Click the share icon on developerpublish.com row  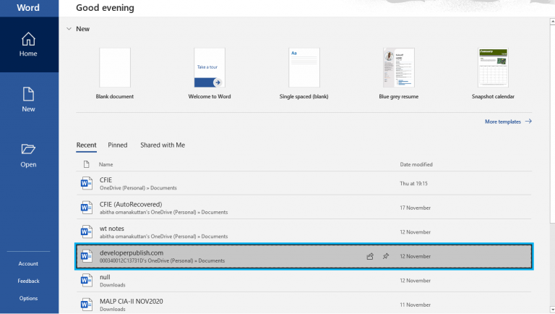(x=370, y=256)
